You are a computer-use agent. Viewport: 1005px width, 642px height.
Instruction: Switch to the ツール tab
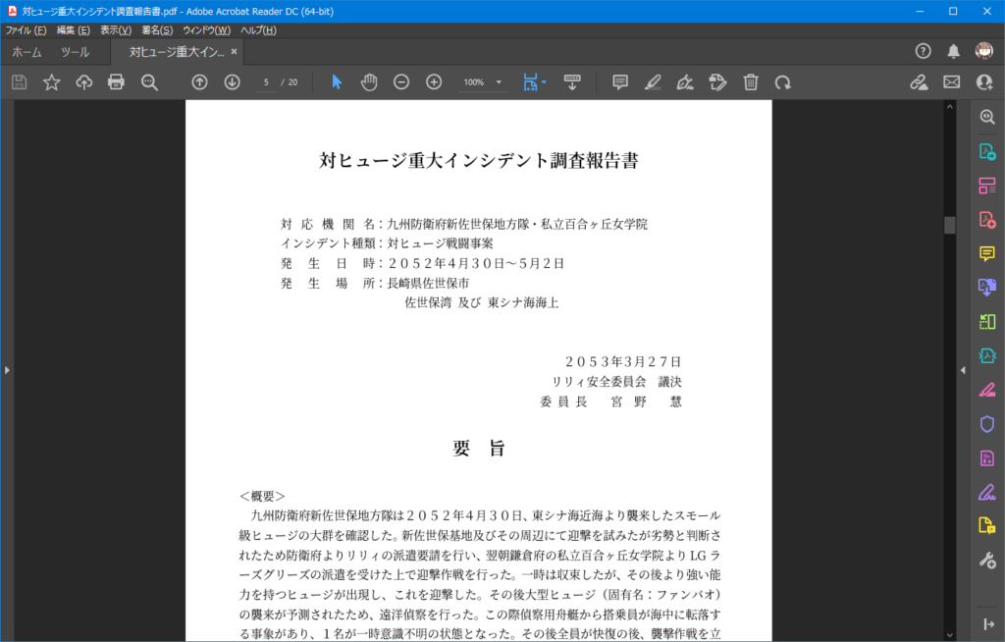[75, 51]
